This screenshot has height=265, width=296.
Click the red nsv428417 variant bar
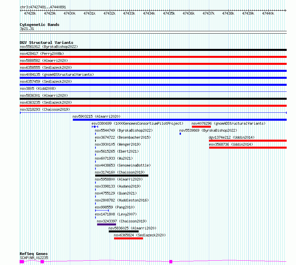tap(153, 57)
